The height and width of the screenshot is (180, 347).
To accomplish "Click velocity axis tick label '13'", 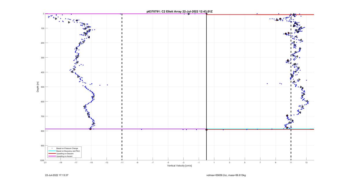I will pos(306,163).
